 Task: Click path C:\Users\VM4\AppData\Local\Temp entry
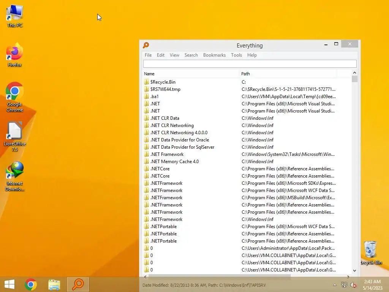pos(289,96)
